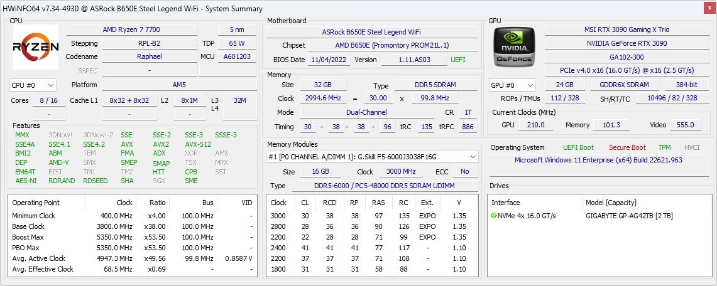Click the AVX-512 feature label
Image resolution: width=717 pixels, height=286 pixels.
198,144
